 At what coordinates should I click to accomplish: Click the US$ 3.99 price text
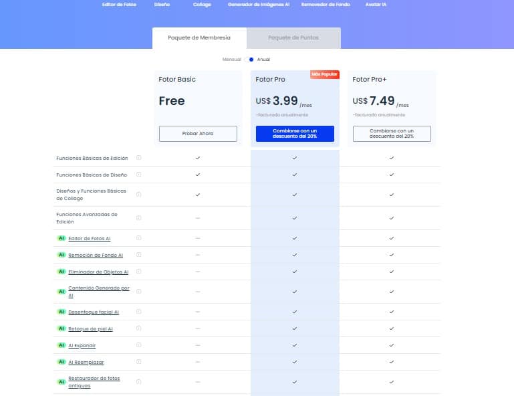pyautogui.click(x=277, y=101)
